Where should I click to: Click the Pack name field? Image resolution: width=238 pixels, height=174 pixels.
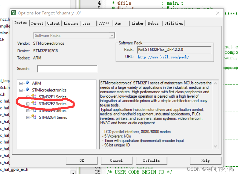[174, 50]
